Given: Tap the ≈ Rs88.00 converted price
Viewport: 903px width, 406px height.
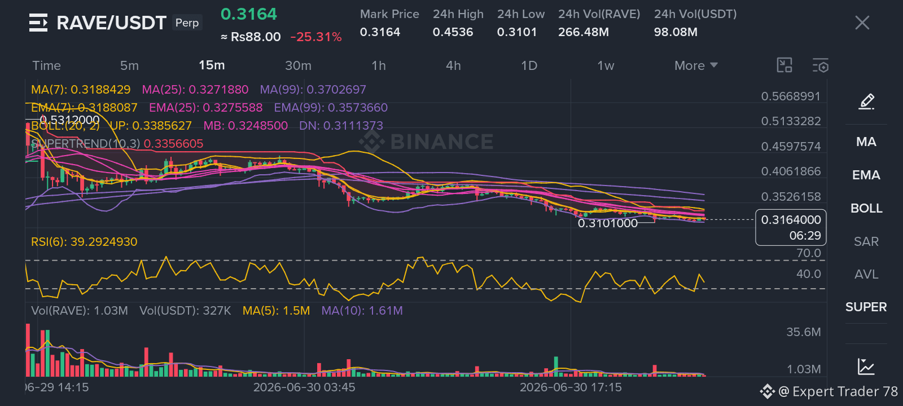Looking at the screenshot, I should (251, 37).
